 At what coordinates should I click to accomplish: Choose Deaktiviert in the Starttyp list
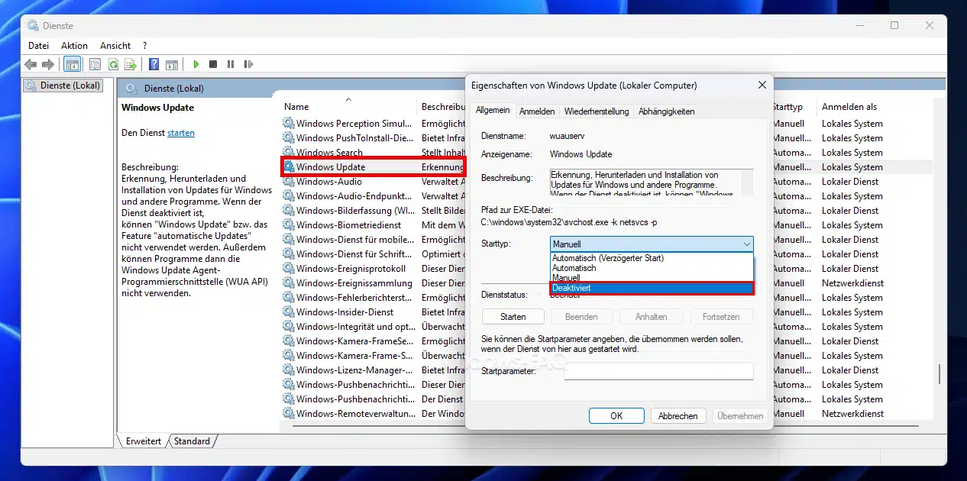point(651,289)
